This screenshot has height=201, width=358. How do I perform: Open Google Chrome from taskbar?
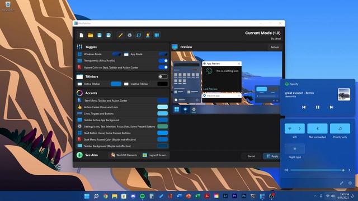pos(105,196)
